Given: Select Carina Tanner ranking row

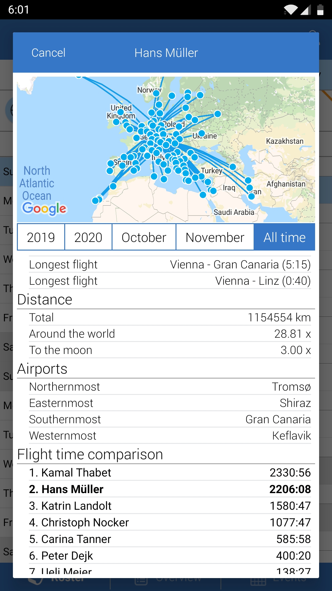Looking at the screenshot, I should 170,539.
